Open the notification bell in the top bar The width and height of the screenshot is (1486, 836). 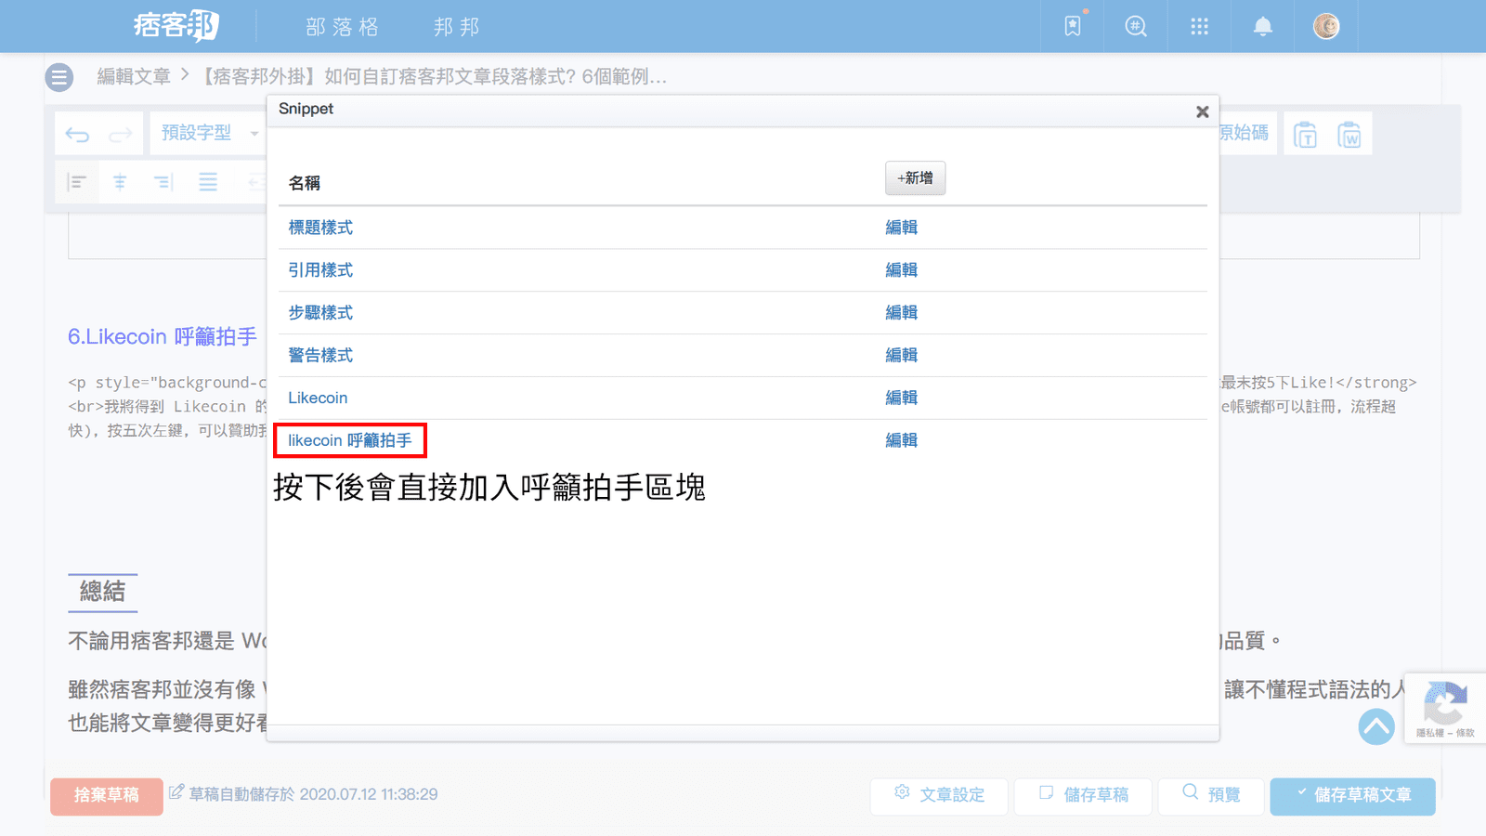point(1262,26)
